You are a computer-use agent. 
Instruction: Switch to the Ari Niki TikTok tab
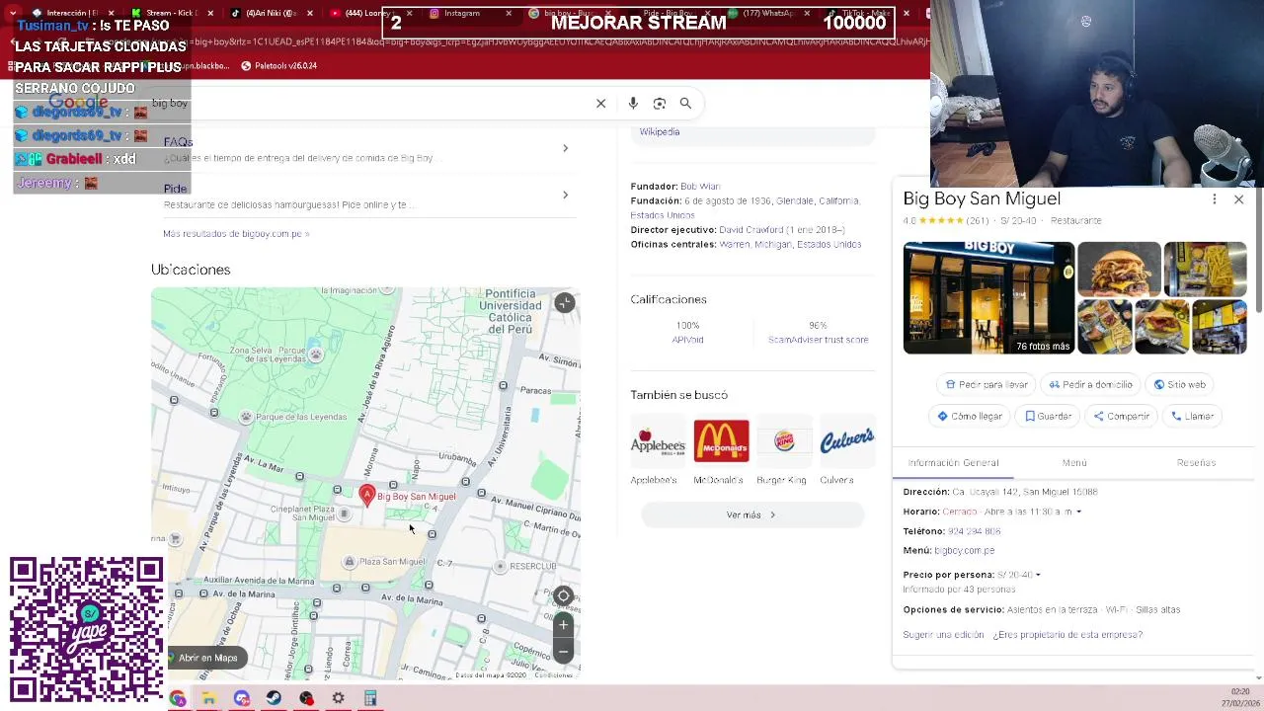271,13
